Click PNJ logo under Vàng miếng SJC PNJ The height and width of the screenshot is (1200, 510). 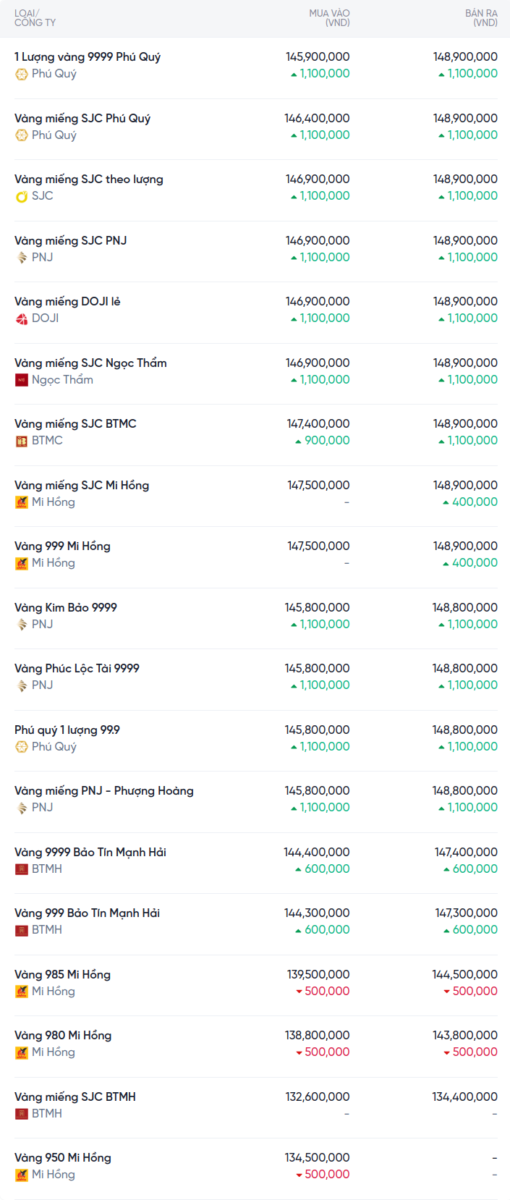(22, 258)
